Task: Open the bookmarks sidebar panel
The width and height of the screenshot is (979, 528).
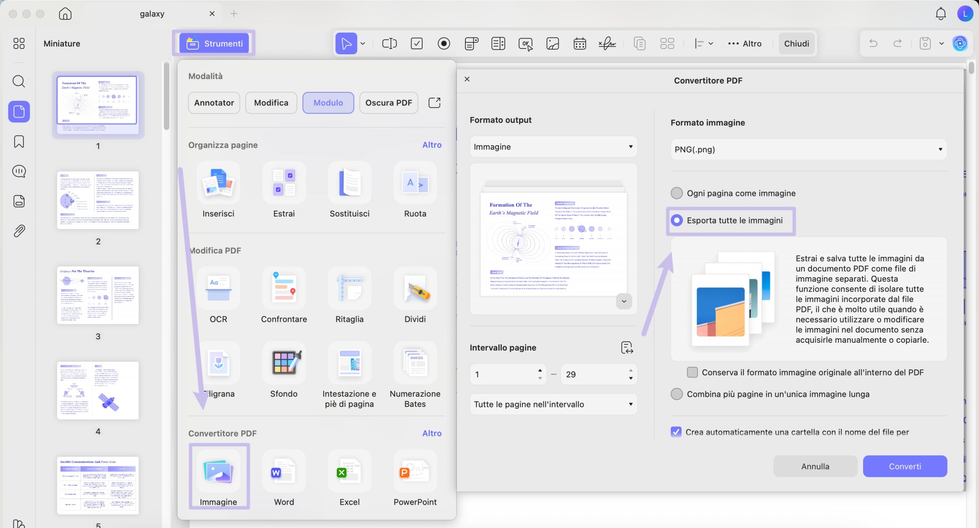Action: [x=19, y=142]
